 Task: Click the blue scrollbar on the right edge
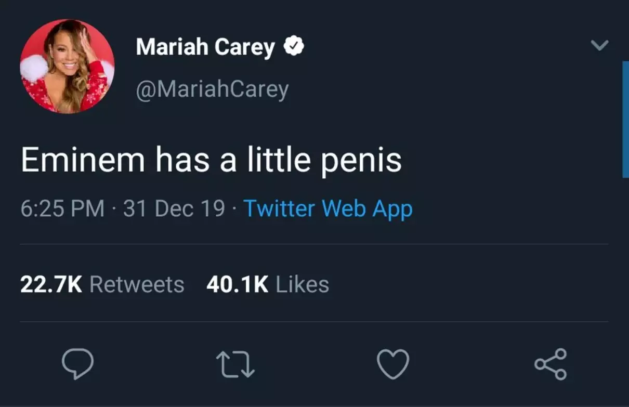pos(625,120)
